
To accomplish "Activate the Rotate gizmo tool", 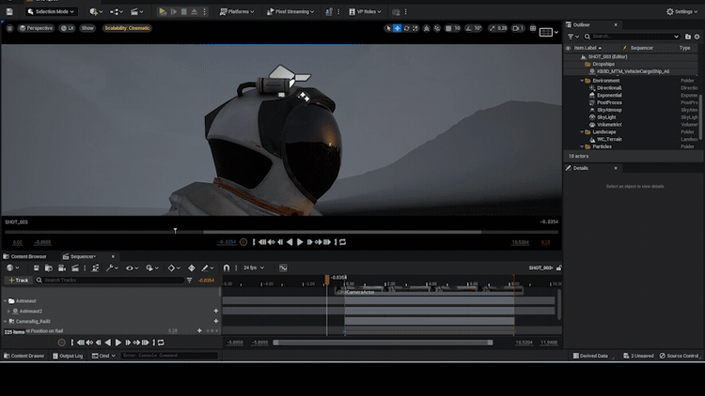I will click(x=406, y=28).
